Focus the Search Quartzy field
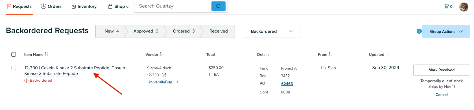Viewport: 474px width, 110px height. click(173, 6)
